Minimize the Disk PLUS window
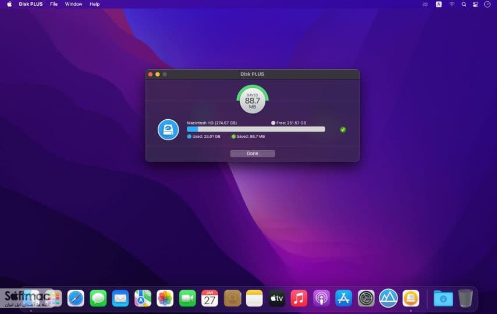497x314 pixels. (158, 74)
